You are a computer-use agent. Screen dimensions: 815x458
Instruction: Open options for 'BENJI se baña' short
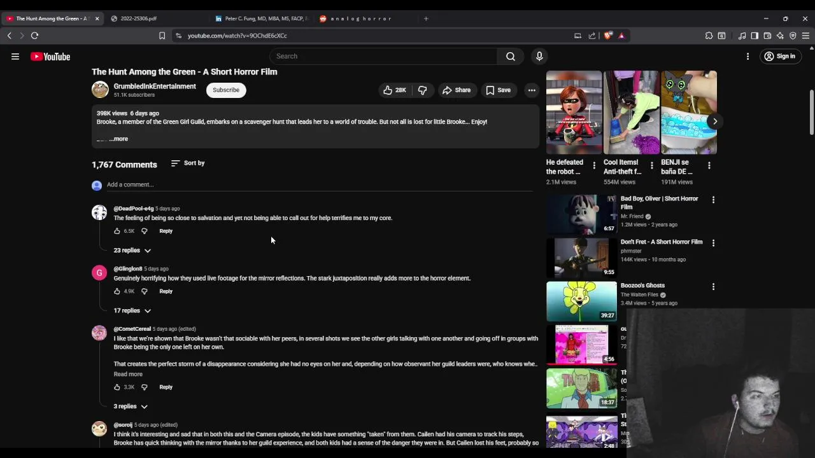coord(709,165)
